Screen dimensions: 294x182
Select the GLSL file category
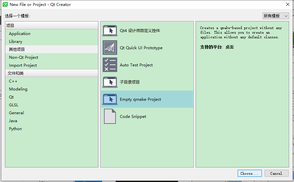(52, 105)
